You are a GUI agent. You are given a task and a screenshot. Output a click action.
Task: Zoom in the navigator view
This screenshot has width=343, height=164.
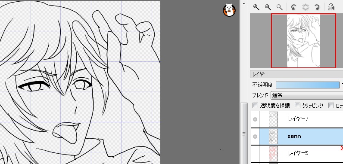pos(256,7)
